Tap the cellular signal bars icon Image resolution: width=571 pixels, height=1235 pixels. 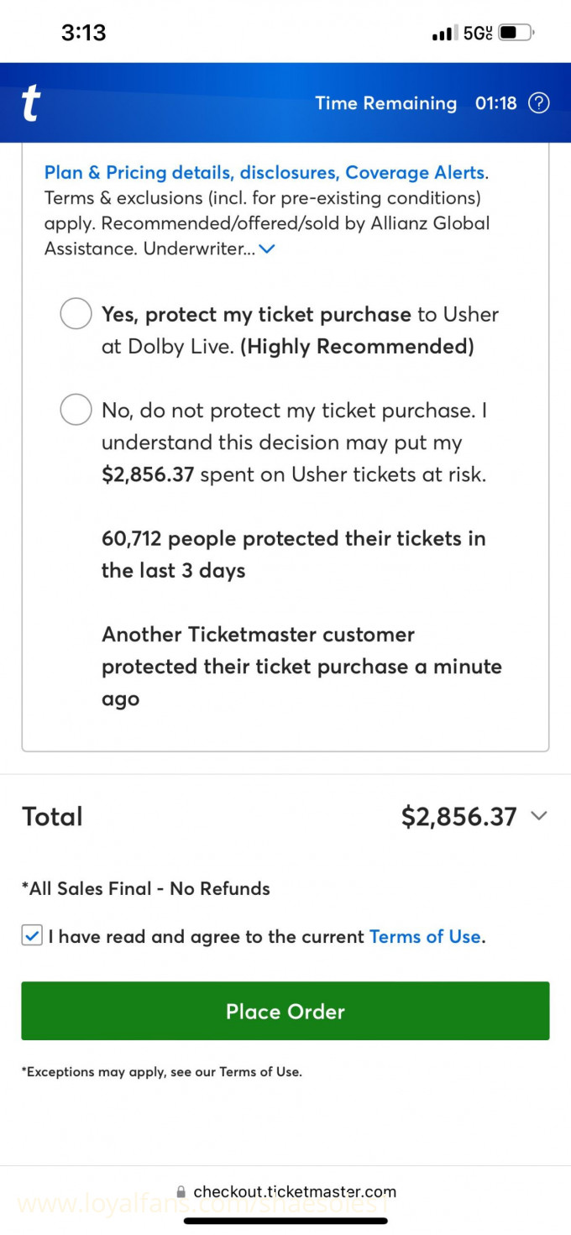pyautogui.click(x=443, y=34)
